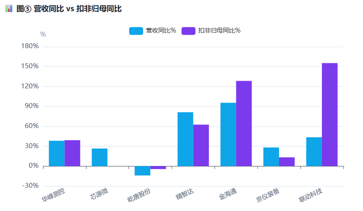Select 京仪装备 blue bar
The width and height of the screenshot is (363, 211).
pos(271,157)
